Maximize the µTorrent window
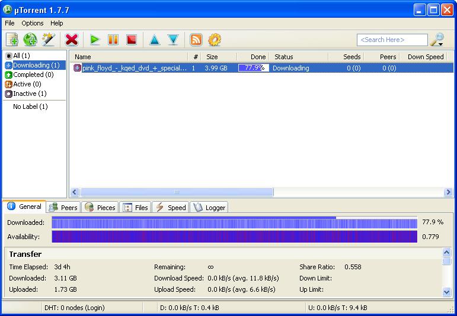The width and height of the screenshot is (457, 316). [433, 10]
